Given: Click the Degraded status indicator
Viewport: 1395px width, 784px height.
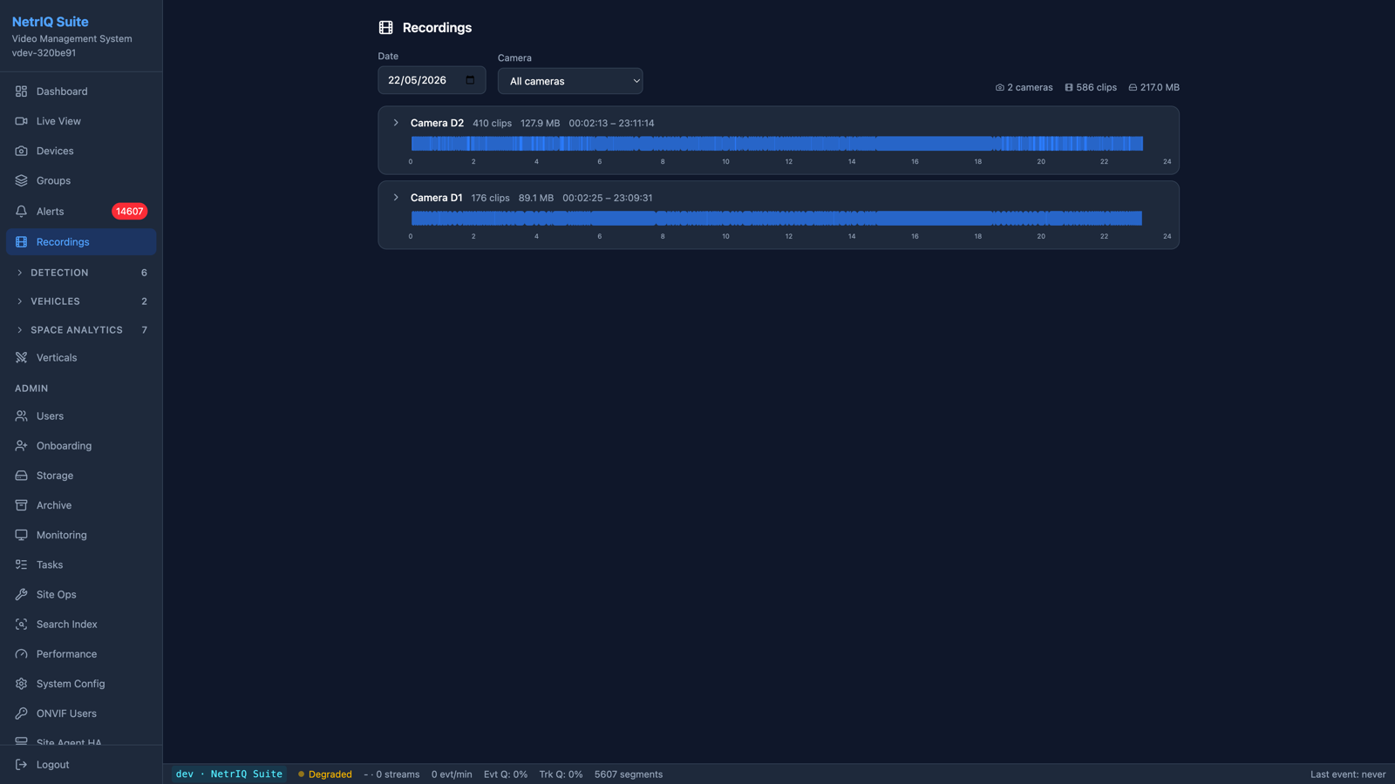Looking at the screenshot, I should (x=324, y=774).
